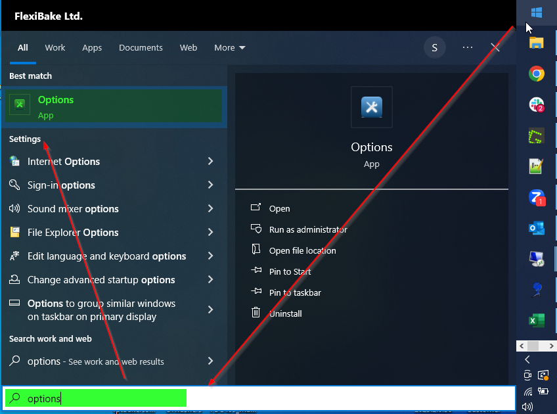Switch to the Documents tab

(x=141, y=47)
